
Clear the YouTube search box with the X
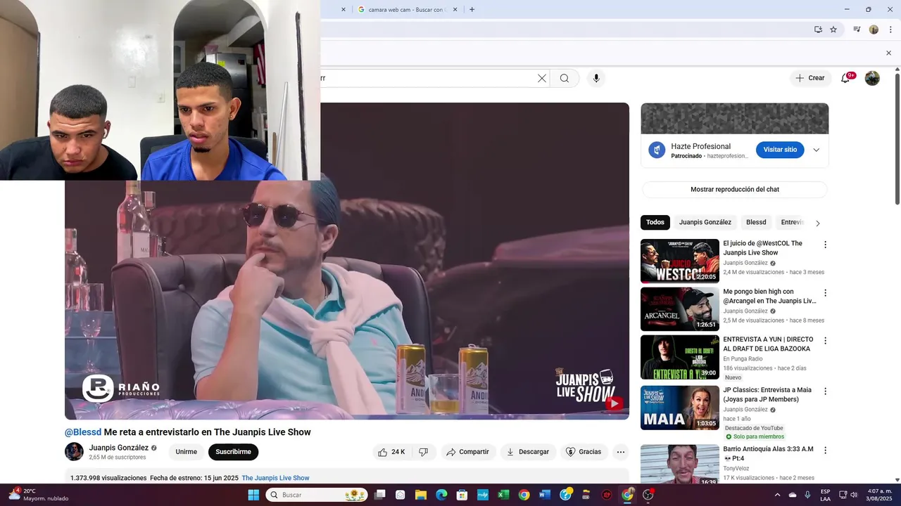click(542, 78)
